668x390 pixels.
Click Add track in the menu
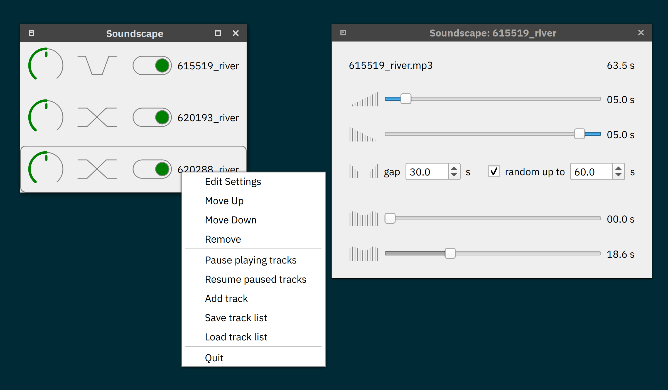226,299
